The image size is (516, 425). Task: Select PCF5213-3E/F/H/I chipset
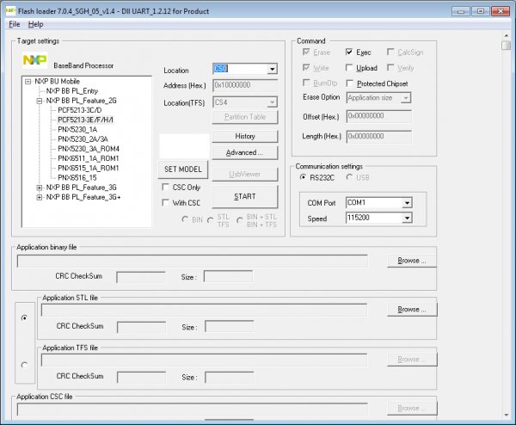[x=85, y=120]
